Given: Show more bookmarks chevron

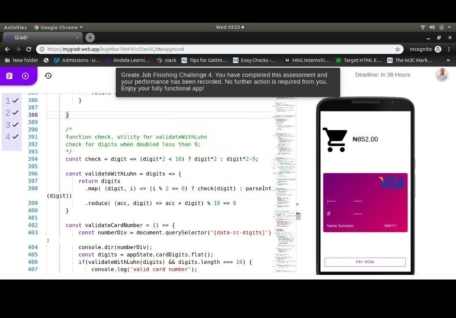Looking at the screenshot, I should pyautogui.click(x=448, y=60).
